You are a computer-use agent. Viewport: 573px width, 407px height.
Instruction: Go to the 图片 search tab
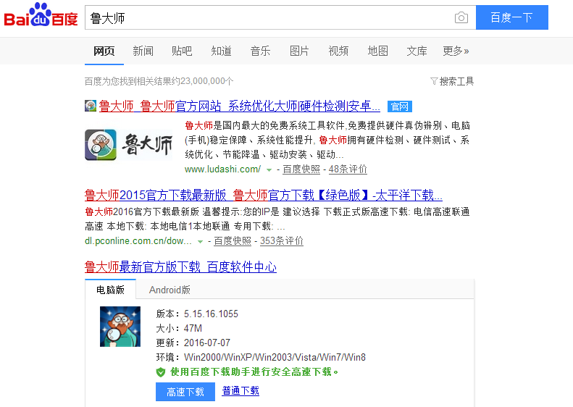(x=299, y=51)
